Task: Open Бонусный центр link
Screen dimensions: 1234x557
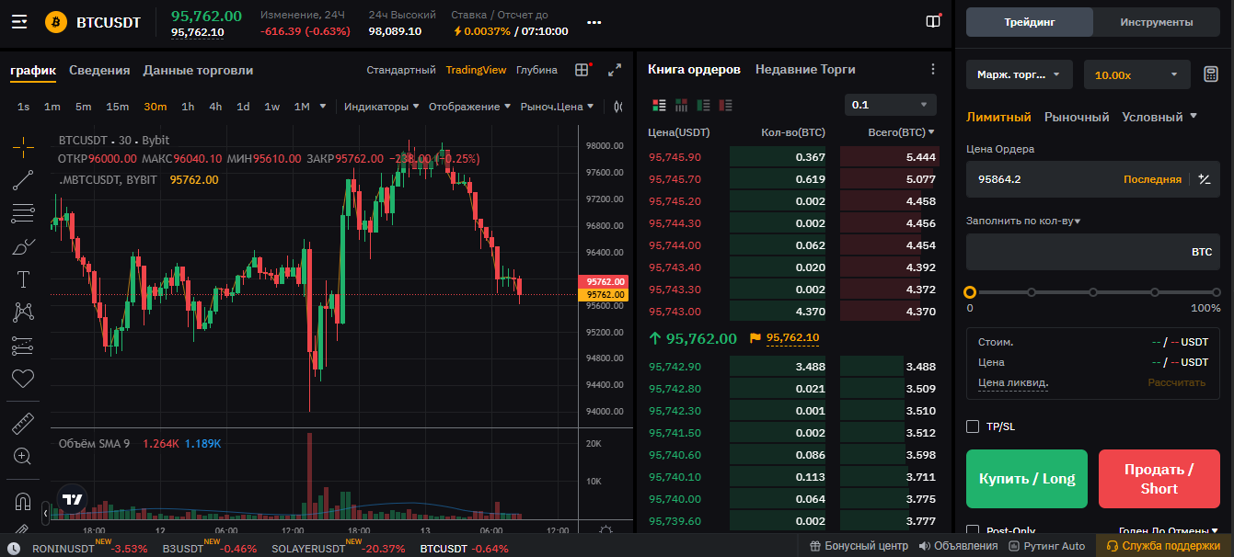Action: pos(859,546)
